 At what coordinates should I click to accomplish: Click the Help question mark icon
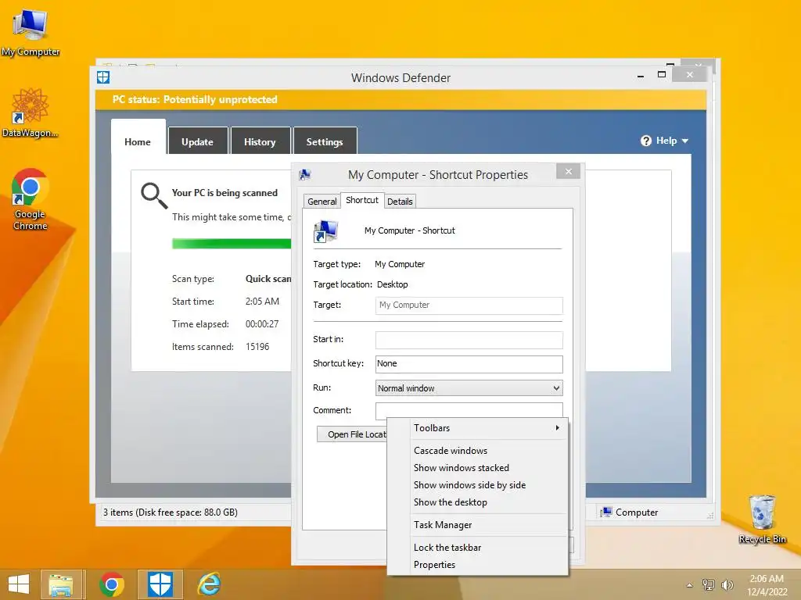[645, 141]
